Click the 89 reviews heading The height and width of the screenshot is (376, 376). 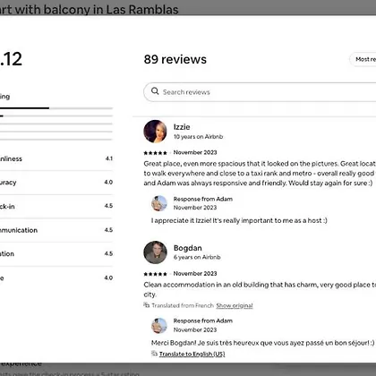pyautogui.click(x=175, y=59)
